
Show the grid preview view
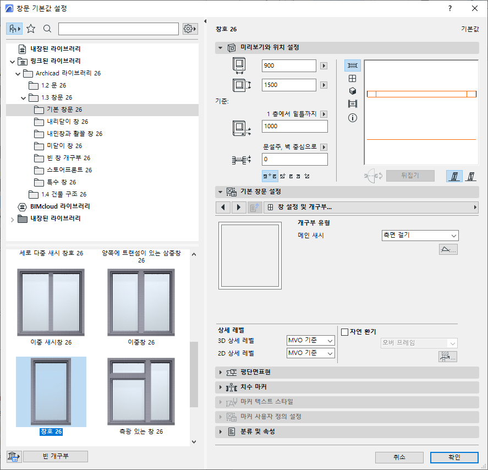tap(352, 78)
